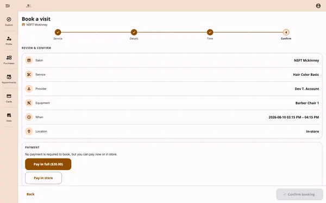Open the Cards sidebar icon
This screenshot has height=203, width=326.
tap(9, 96)
